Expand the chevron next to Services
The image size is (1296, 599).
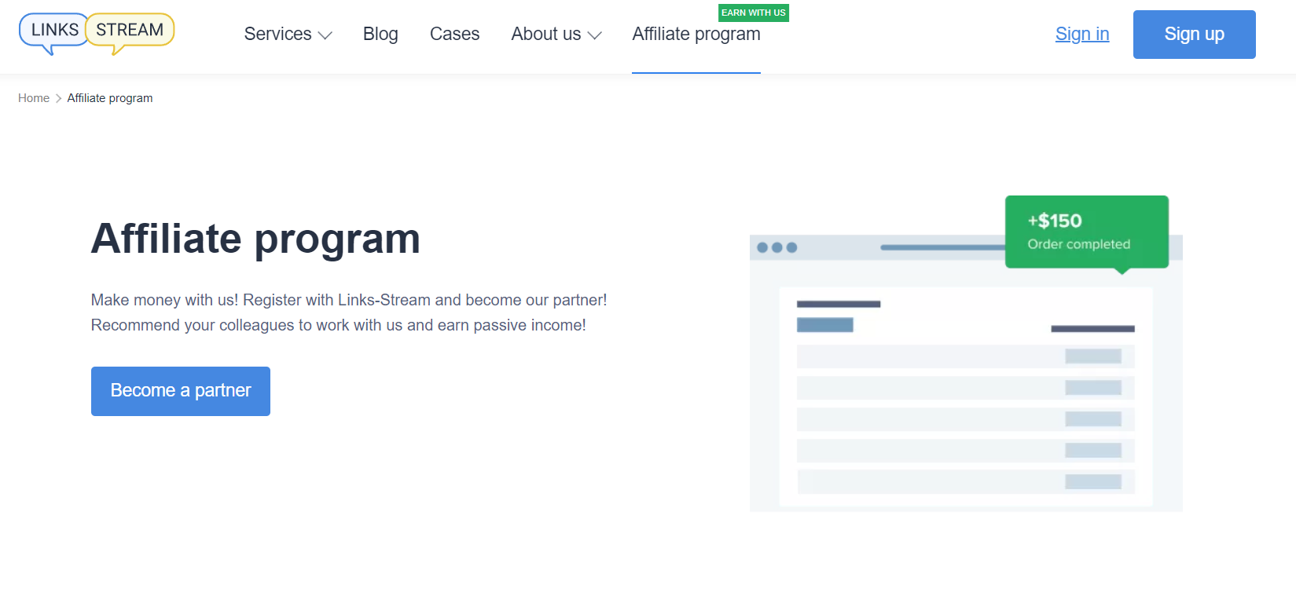tap(325, 35)
